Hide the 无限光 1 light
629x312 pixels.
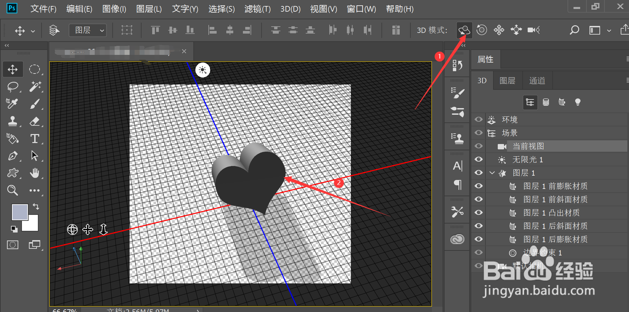[478, 159]
